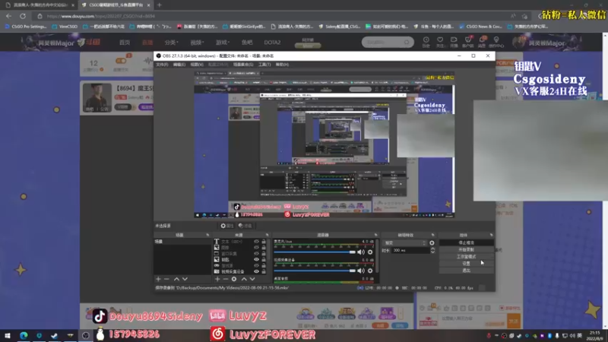Toggle lock on Window Capture source

tap(264, 254)
